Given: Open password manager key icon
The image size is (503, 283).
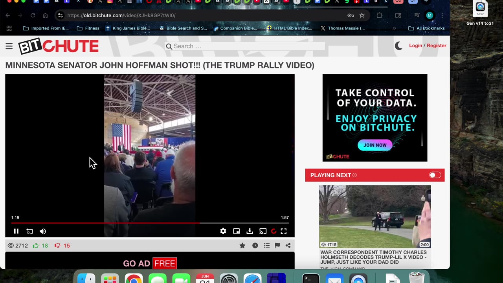Looking at the screenshot, I should coord(351,15).
